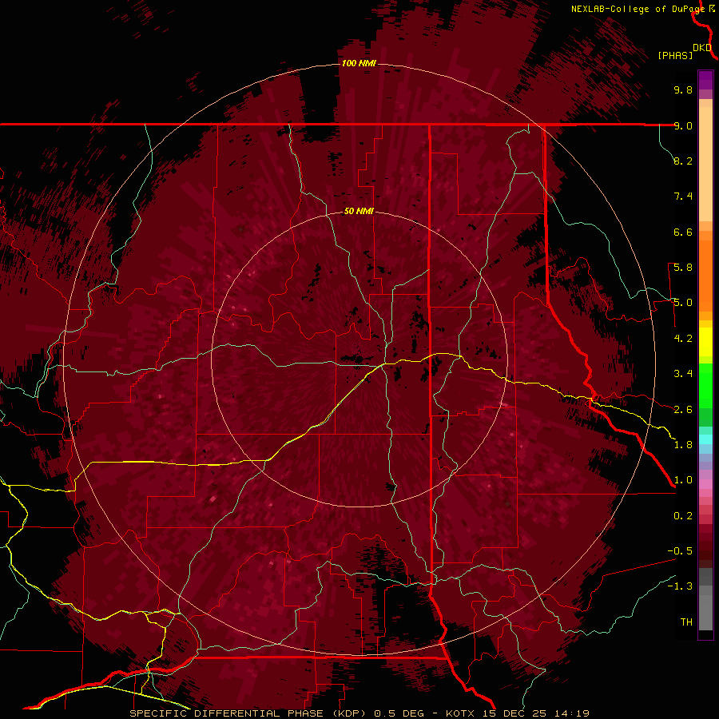Pick the yellow segment of the color scale
Viewport: 719px width, 719px height.
pyautogui.click(x=705, y=342)
